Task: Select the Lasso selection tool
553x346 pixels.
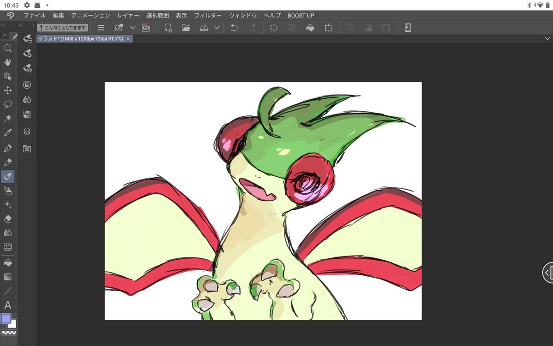Action: click(x=7, y=104)
